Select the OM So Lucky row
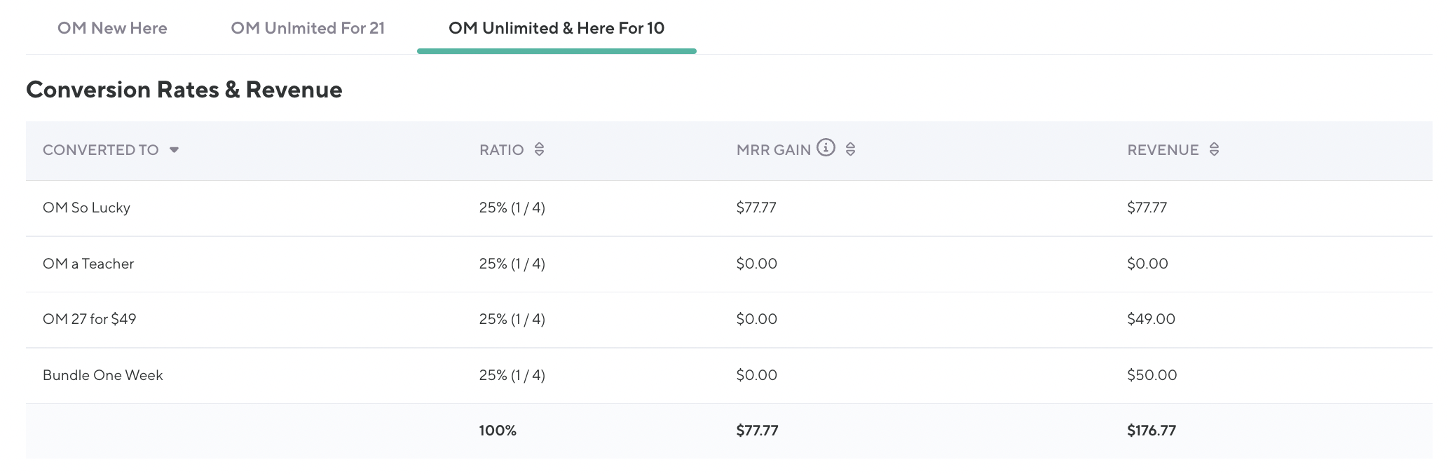This screenshot has height=474, width=1448. (86, 208)
